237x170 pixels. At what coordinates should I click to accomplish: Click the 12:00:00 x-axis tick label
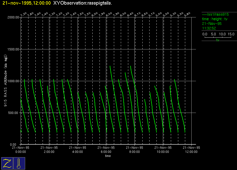coord(191,152)
